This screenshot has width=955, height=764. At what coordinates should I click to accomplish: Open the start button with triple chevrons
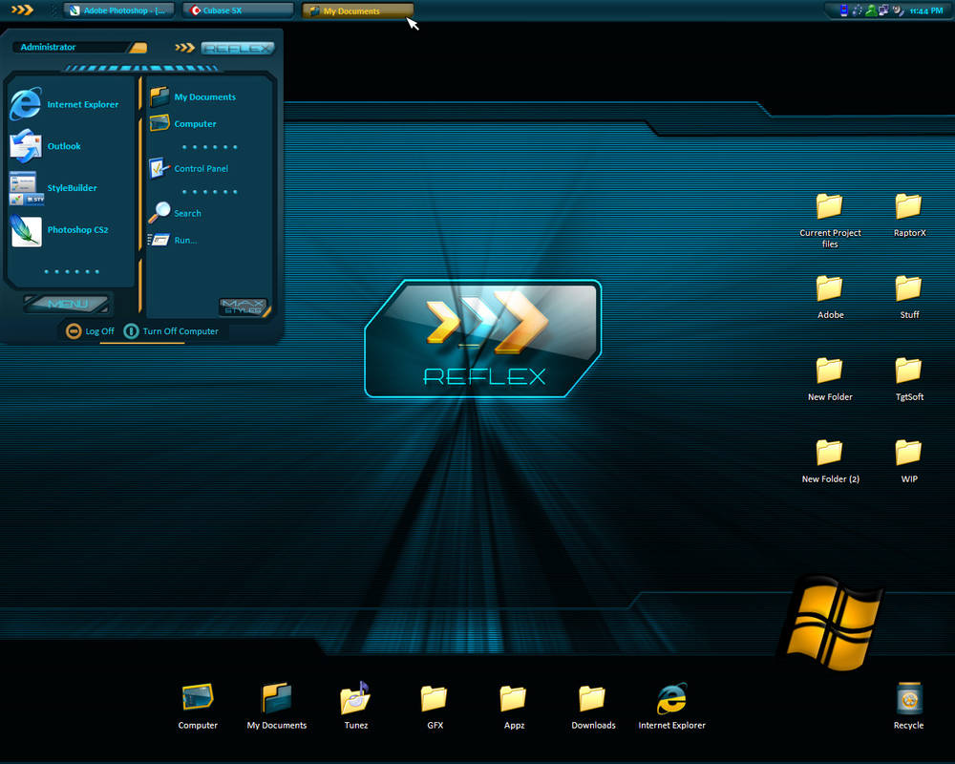[x=22, y=10]
